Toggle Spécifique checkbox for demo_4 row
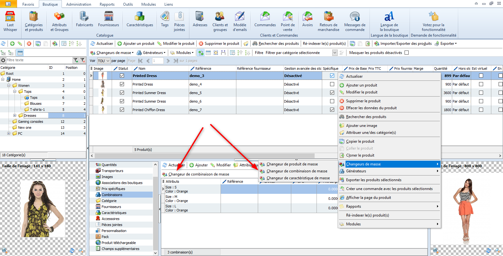This screenshot has height=256, width=503. 332,84
